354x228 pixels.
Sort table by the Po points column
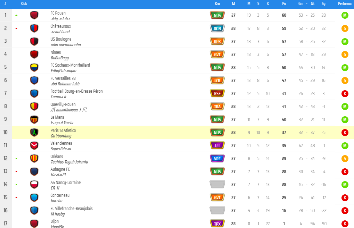[284, 3]
